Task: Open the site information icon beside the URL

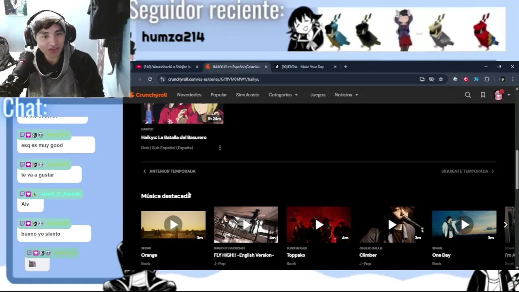Action: click(162, 79)
